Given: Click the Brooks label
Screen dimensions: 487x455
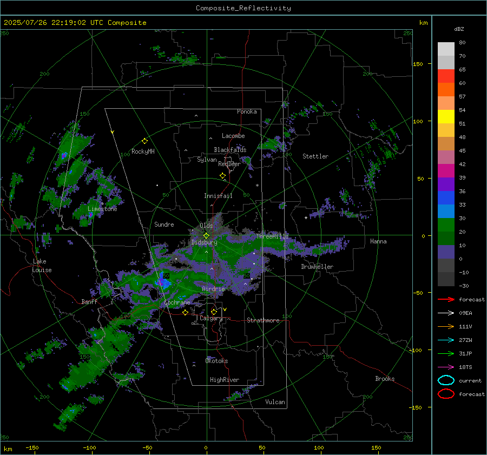Looking at the screenshot, I should point(385,379).
